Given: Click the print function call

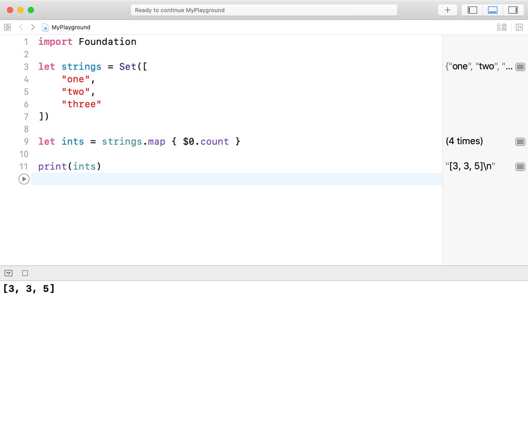Looking at the screenshot, I should 52,166.
